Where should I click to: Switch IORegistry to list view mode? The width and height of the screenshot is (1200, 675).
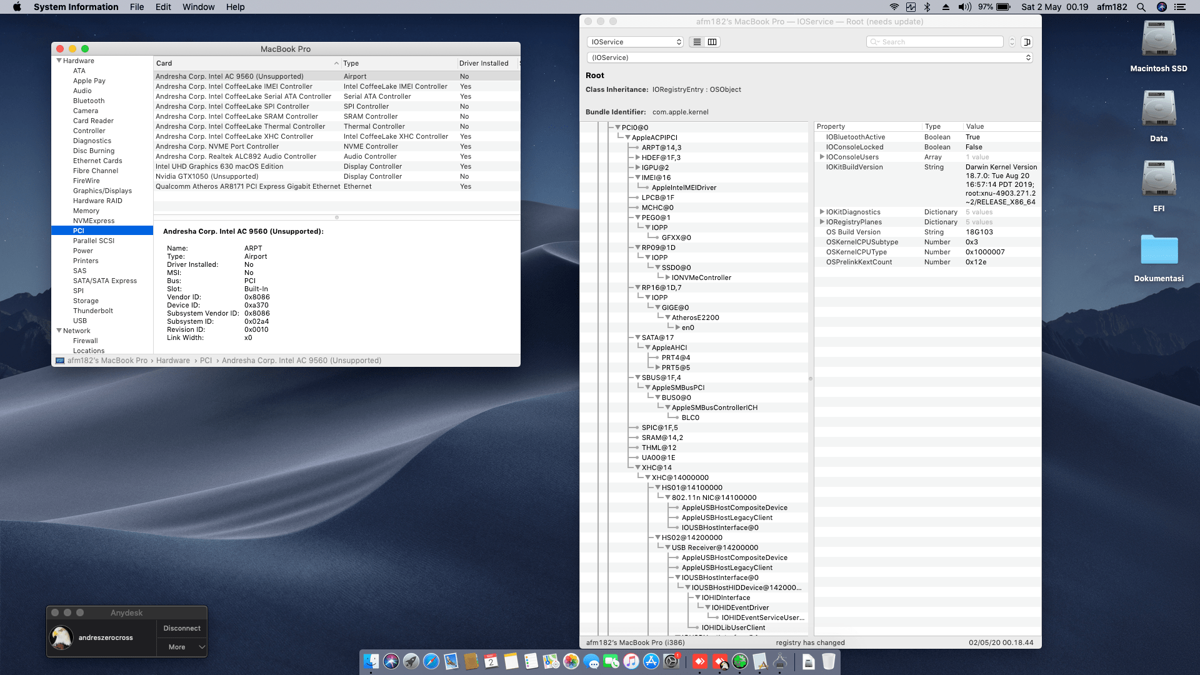click(x=697, y=42)
